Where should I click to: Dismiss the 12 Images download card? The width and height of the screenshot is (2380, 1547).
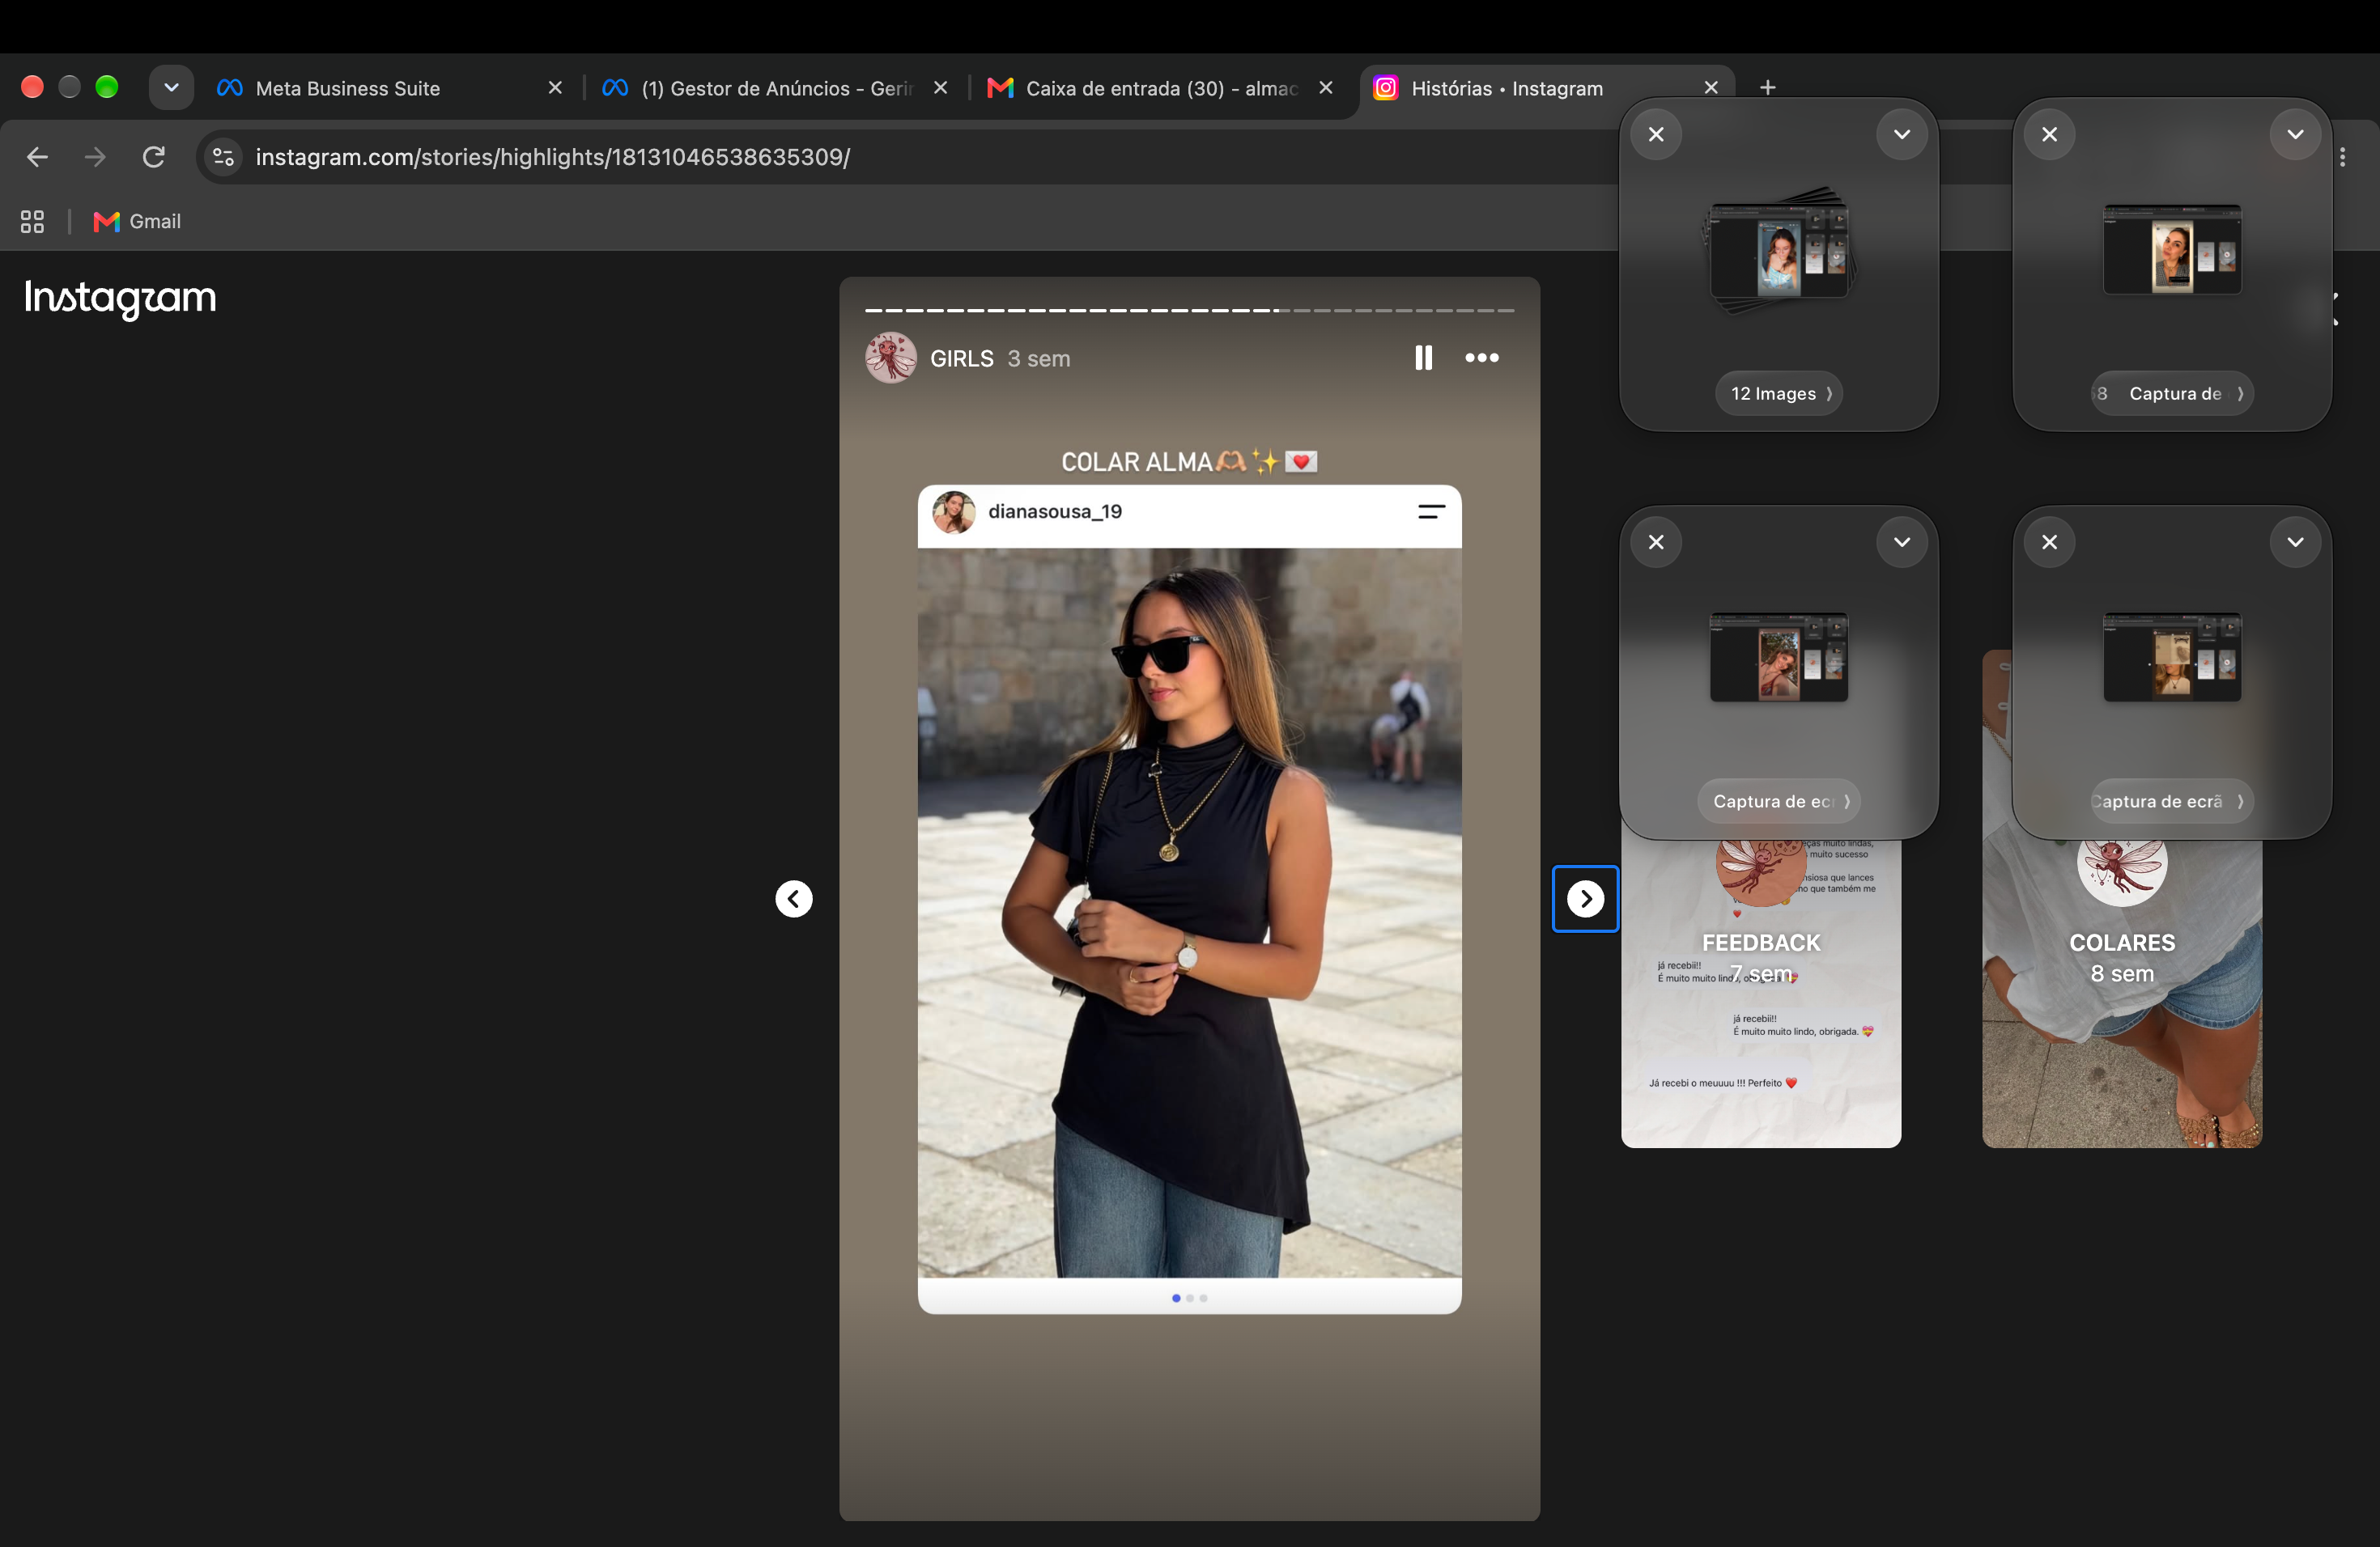1656,134
